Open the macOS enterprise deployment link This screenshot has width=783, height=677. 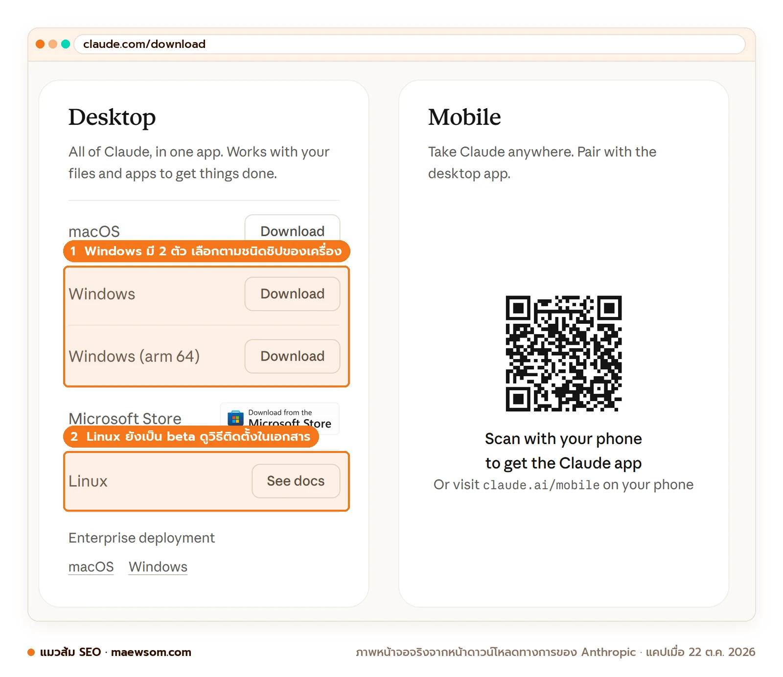pyautogui.click(x=91, y=567)
